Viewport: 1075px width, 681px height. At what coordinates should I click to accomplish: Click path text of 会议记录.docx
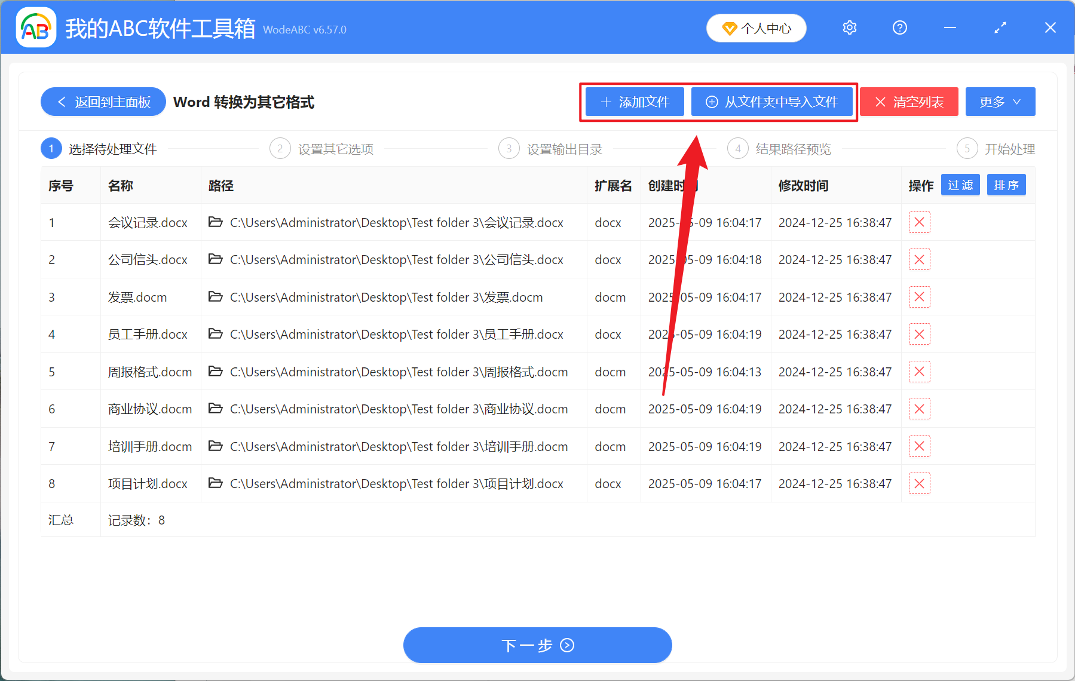coord(397,223)
